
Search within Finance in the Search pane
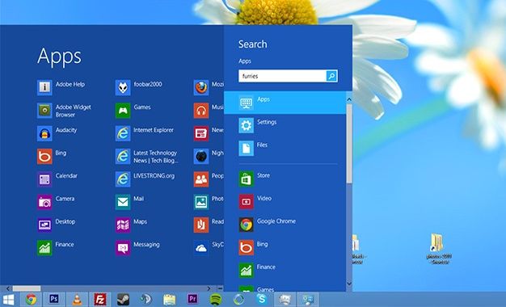pos(285,271)
